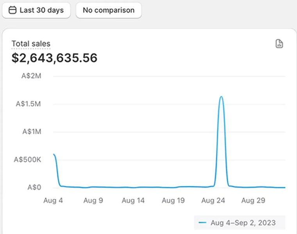Open the Total sales report link

[31, 44]
